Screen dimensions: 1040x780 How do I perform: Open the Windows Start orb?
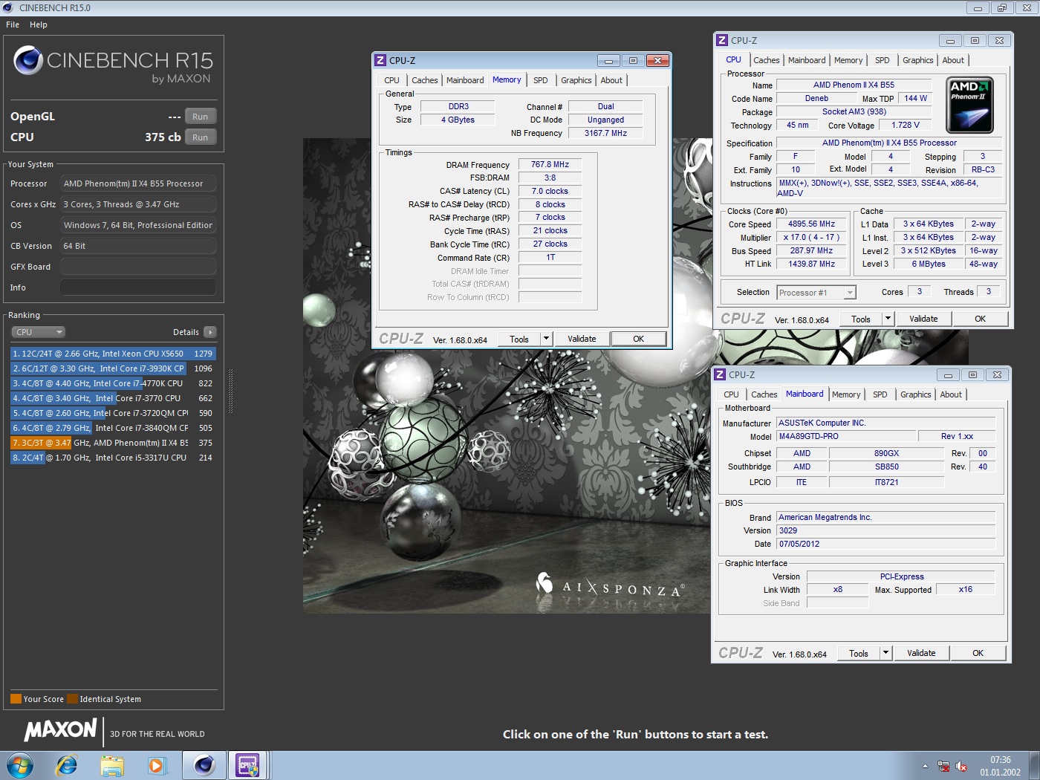19,765
